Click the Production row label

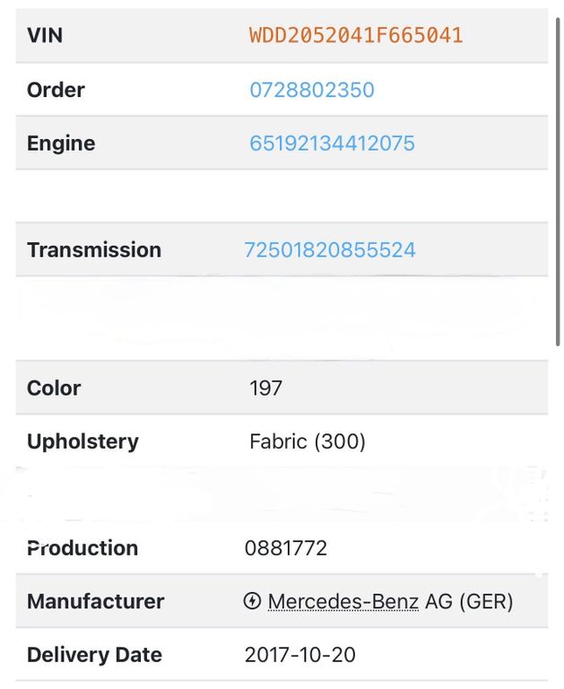point(82,548)
